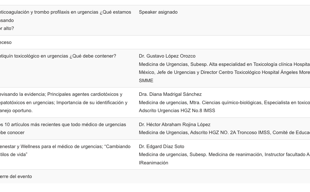
Task: Click speaker name Dr. Gustavo López Orozco
Action: click(x=167, y=56)
